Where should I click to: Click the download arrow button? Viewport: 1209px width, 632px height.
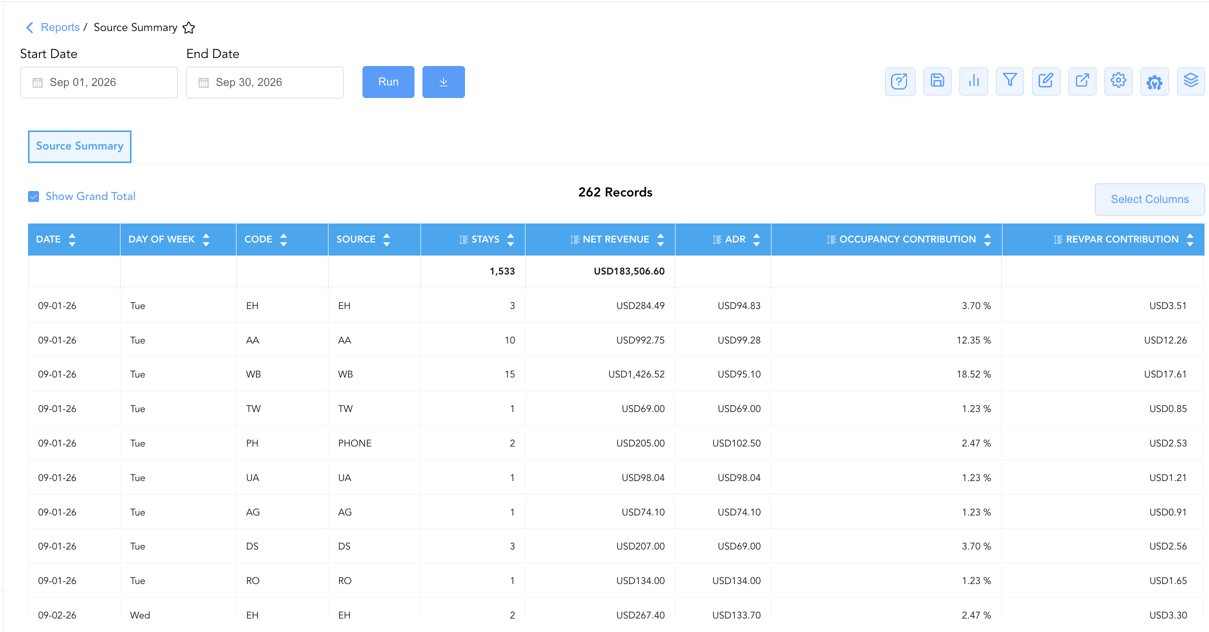coord(443,82)
